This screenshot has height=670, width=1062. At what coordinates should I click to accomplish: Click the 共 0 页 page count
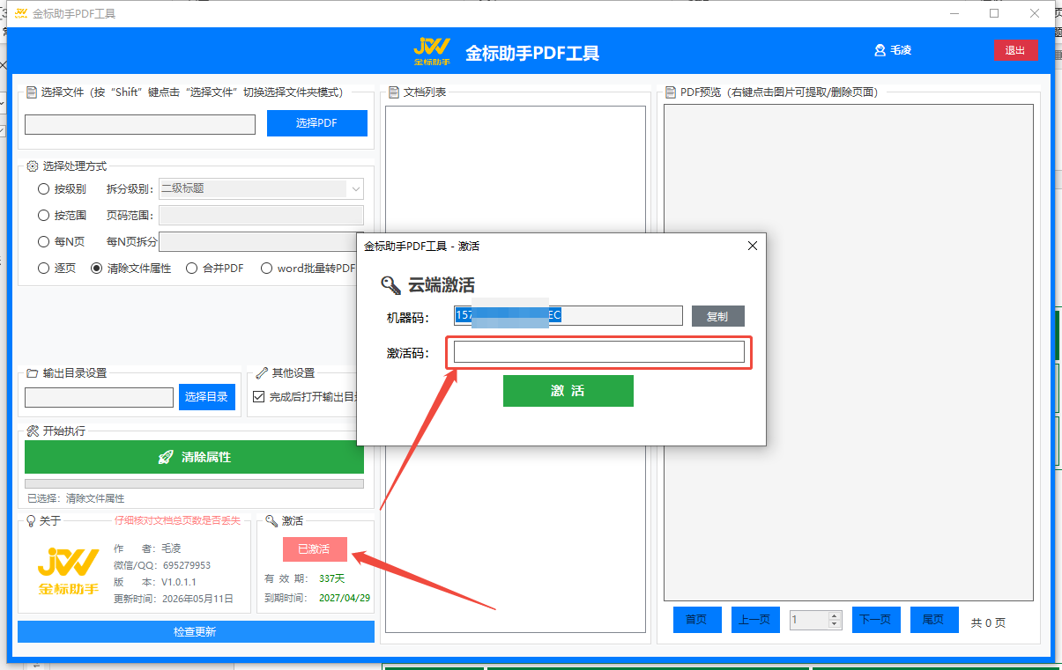988,622
